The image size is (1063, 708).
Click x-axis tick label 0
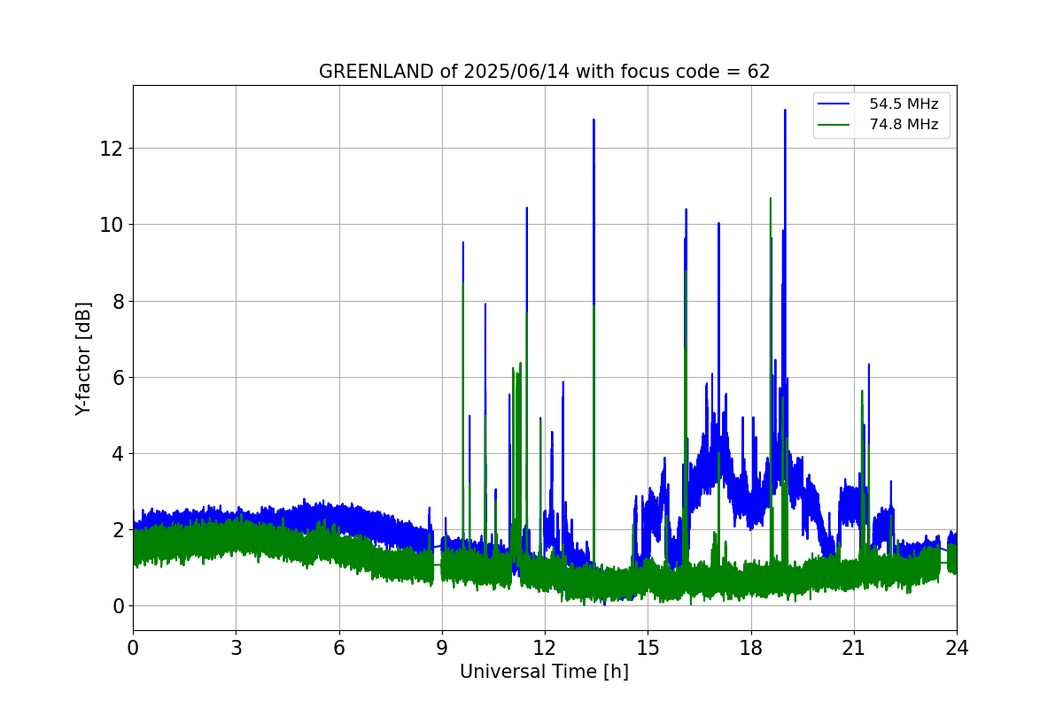tap(133, 648)
